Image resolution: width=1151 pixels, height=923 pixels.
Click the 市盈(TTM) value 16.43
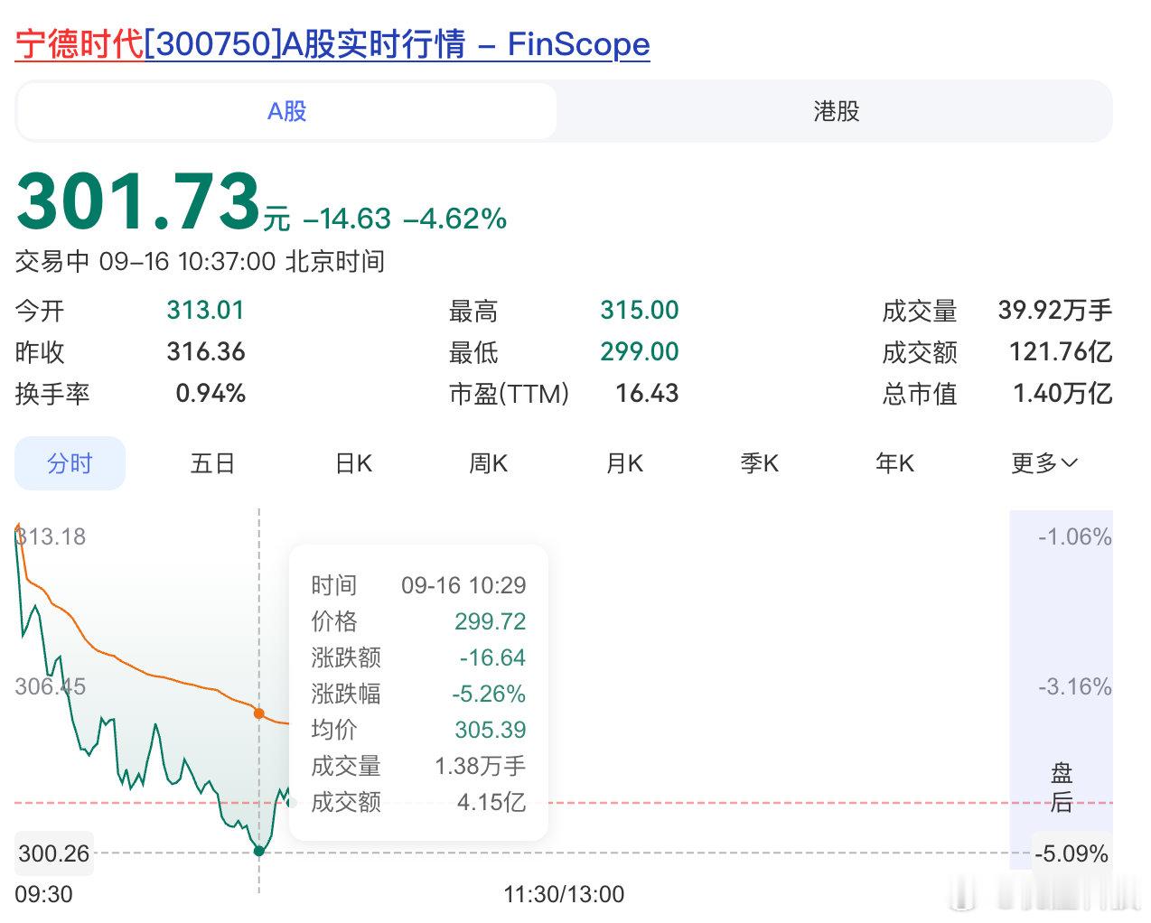click(647, 393)
